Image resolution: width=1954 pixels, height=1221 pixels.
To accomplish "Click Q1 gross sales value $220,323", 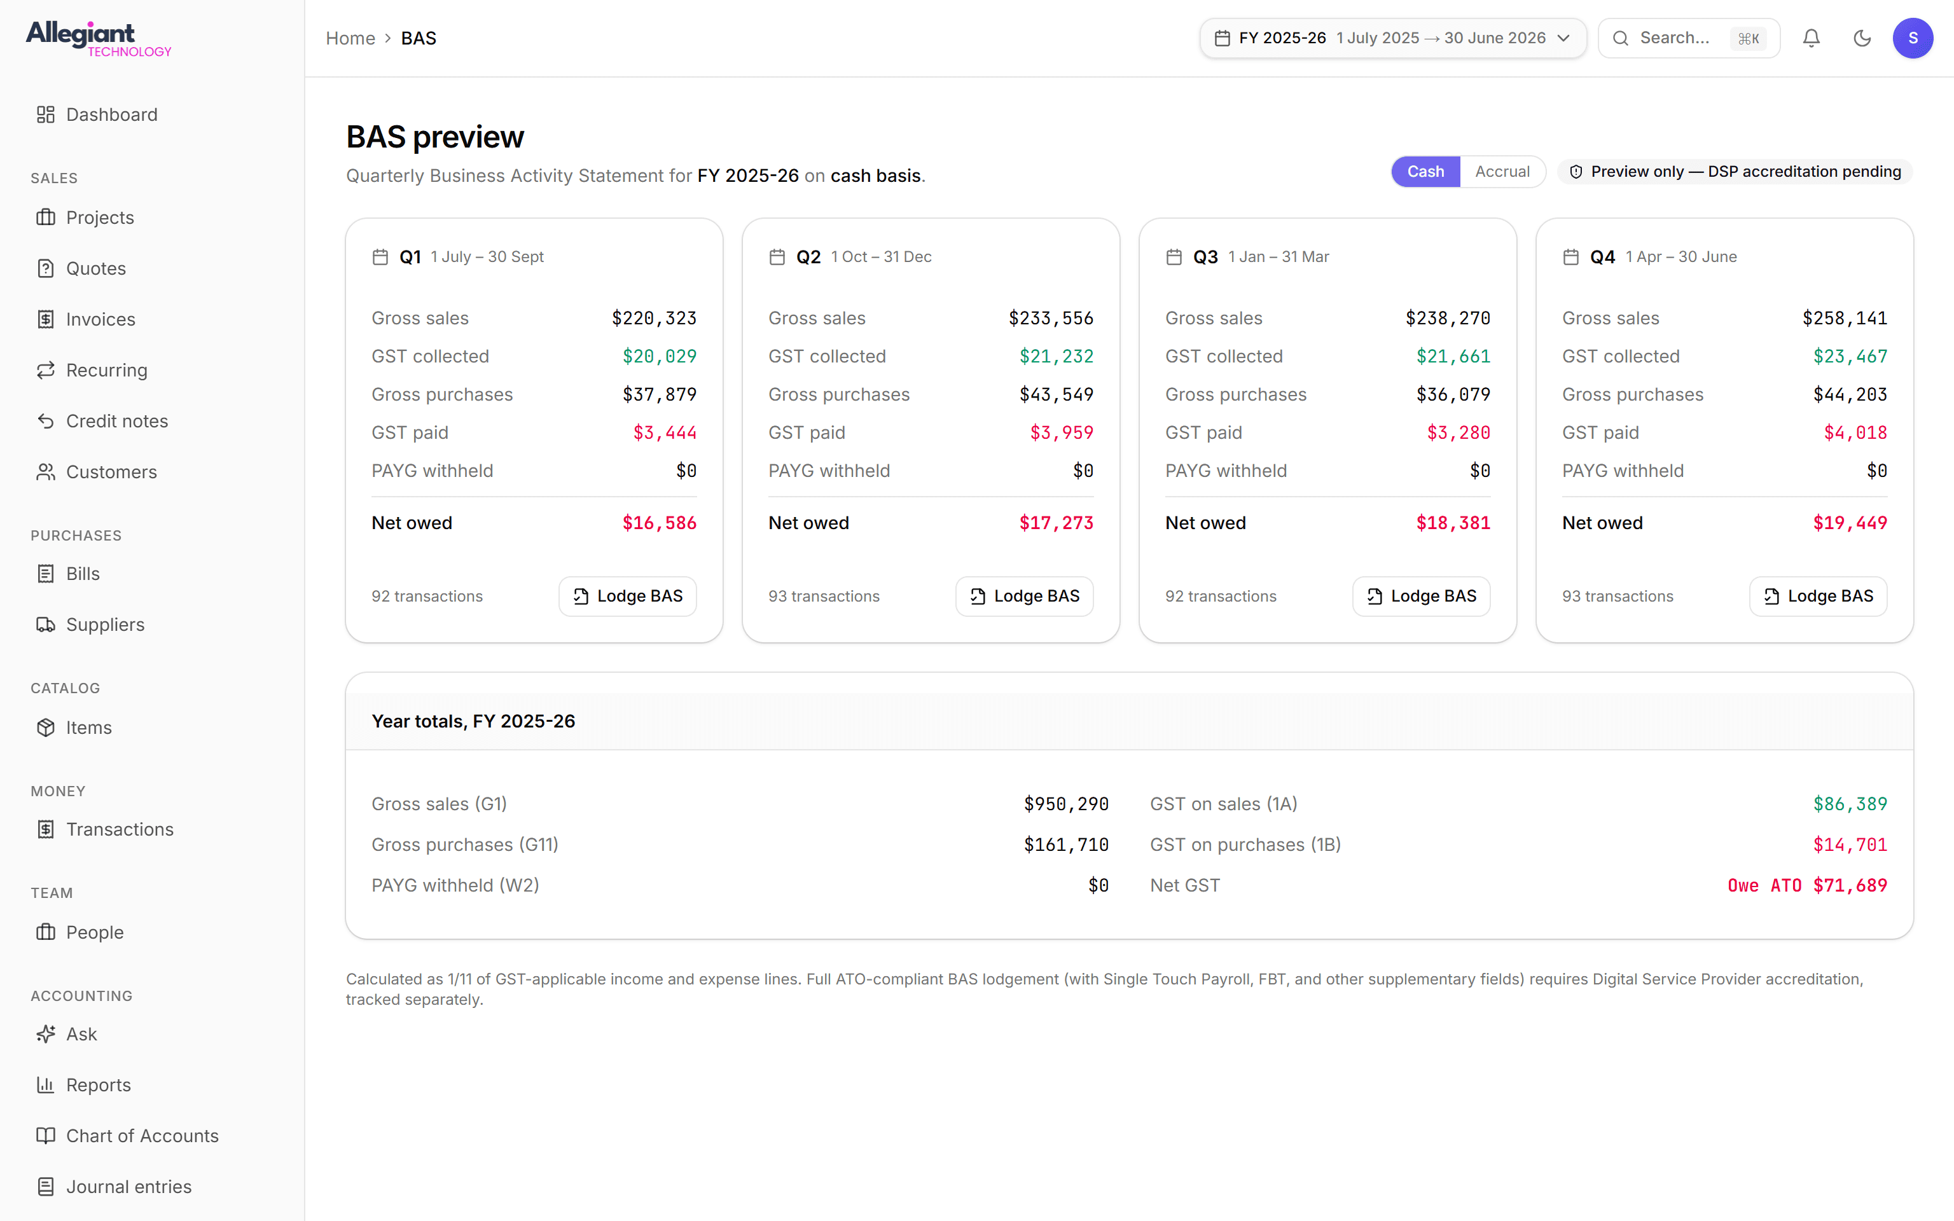I will tap(654, 318).
